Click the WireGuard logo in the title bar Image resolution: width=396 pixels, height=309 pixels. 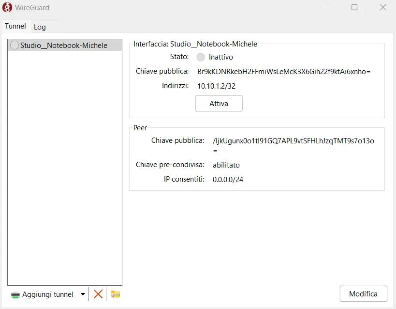click(7, 7)
